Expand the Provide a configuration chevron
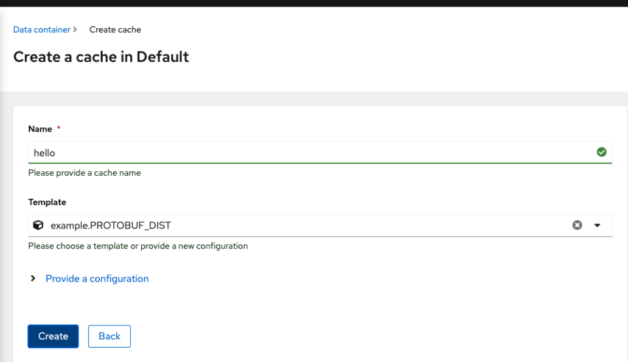The height and width of the screenshot is (362, 628). pyautogui.click(x=33, y=278)
